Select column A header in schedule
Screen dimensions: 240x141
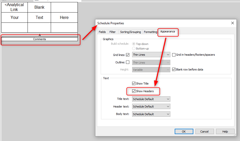click(40, 35)
